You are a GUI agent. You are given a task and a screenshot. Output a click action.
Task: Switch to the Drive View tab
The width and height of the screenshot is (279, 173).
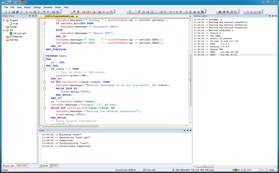22,166
